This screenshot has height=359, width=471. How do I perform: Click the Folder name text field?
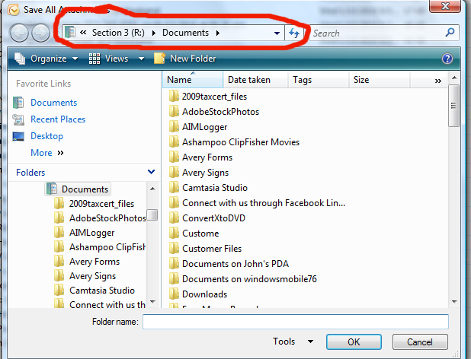295,322
